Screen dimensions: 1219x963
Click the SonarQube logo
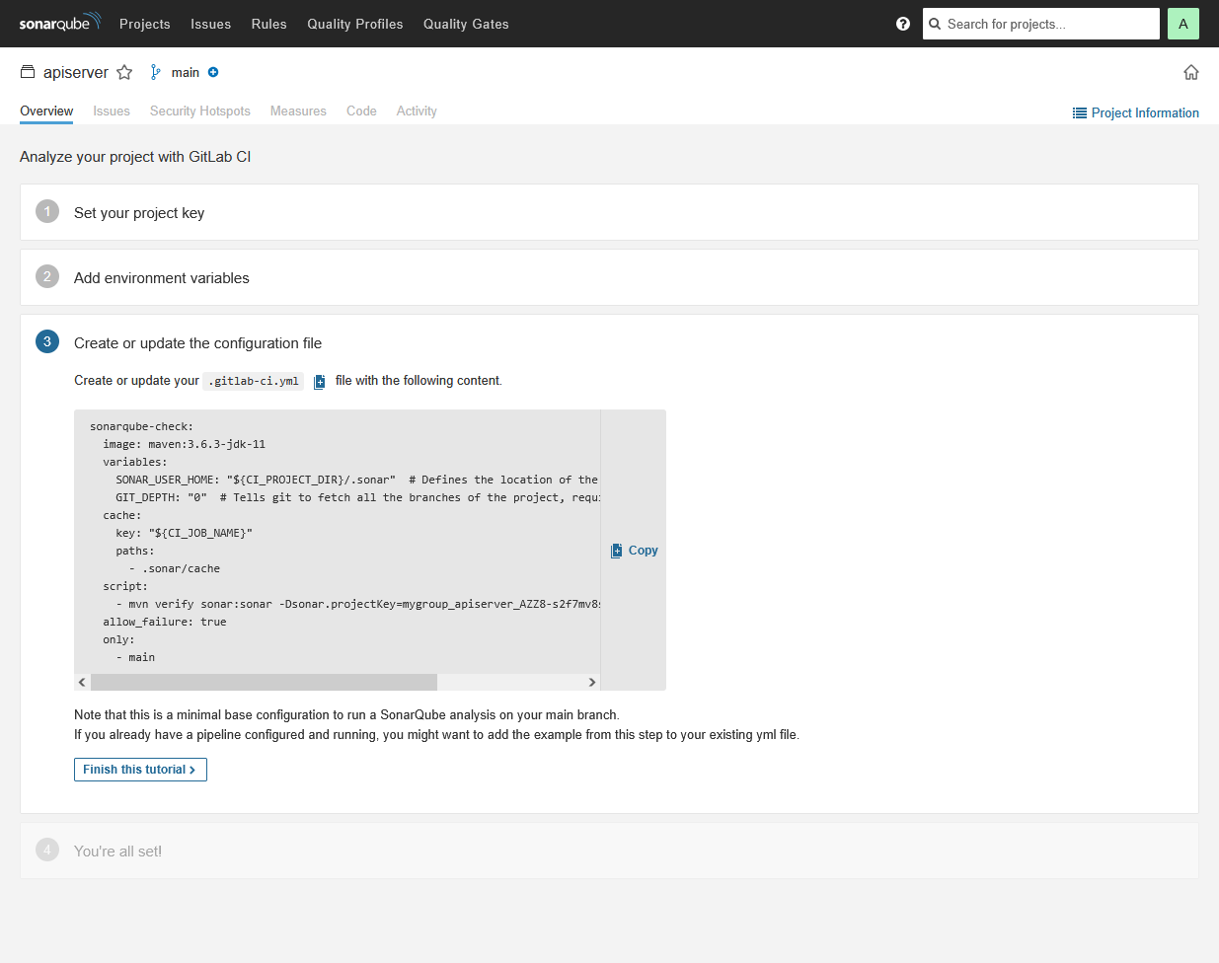pos(60,22)
